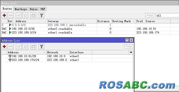
Task: Maximize the Address List window
Action: [127, 40]
